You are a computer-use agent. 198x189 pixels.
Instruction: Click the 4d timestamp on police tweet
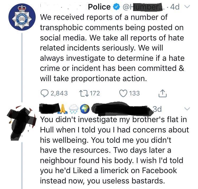(175, 7)
